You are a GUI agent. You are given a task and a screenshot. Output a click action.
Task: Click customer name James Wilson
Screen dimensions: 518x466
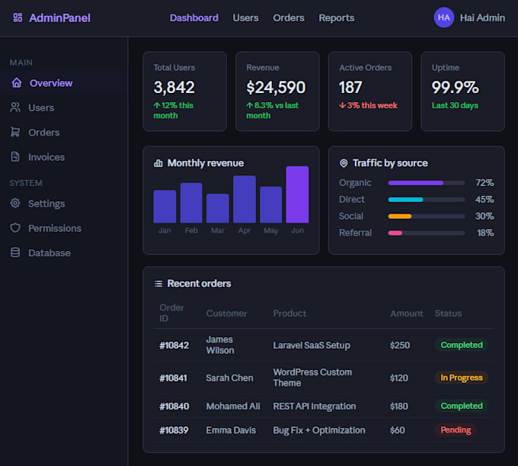(x=220, y=345)
